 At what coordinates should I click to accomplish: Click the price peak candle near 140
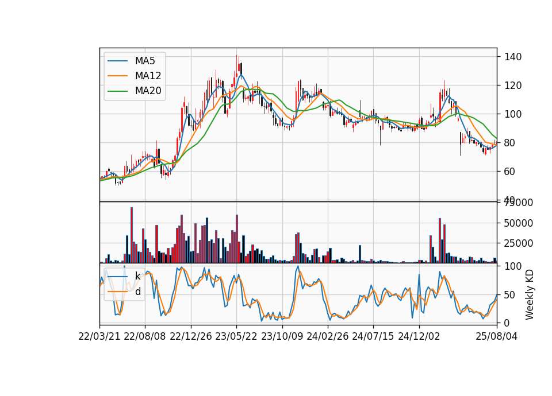(x=237, y=67)
